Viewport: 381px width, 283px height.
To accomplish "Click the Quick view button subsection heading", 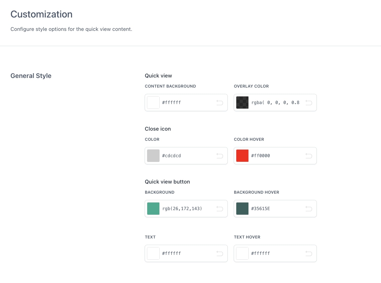I will point(167,182).
